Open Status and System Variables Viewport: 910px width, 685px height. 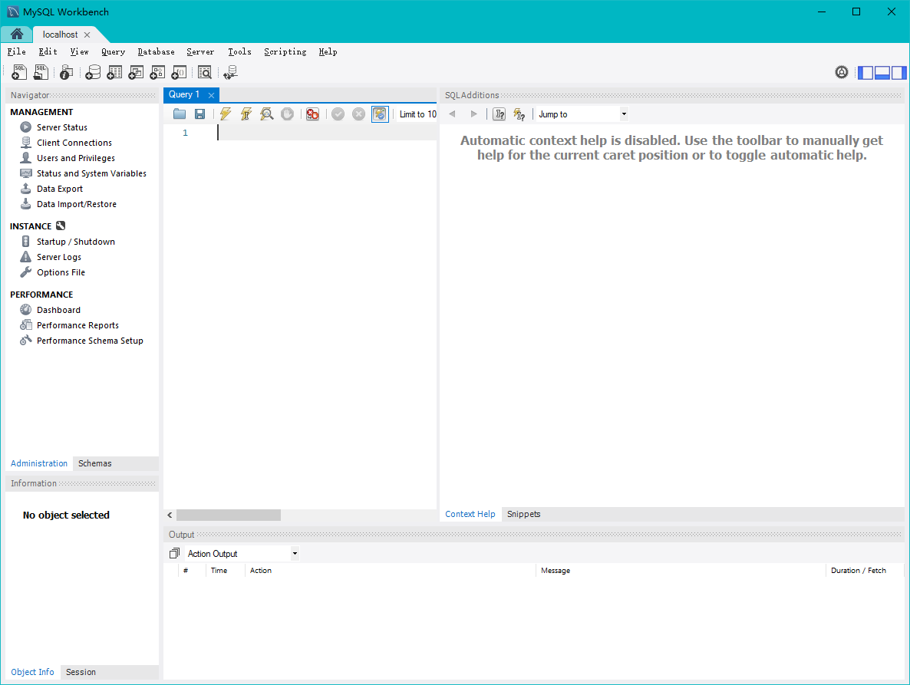pos(91,173)
